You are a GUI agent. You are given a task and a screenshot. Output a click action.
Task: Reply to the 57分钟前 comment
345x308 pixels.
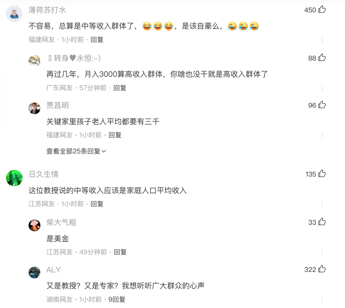(x=120, y=88)
